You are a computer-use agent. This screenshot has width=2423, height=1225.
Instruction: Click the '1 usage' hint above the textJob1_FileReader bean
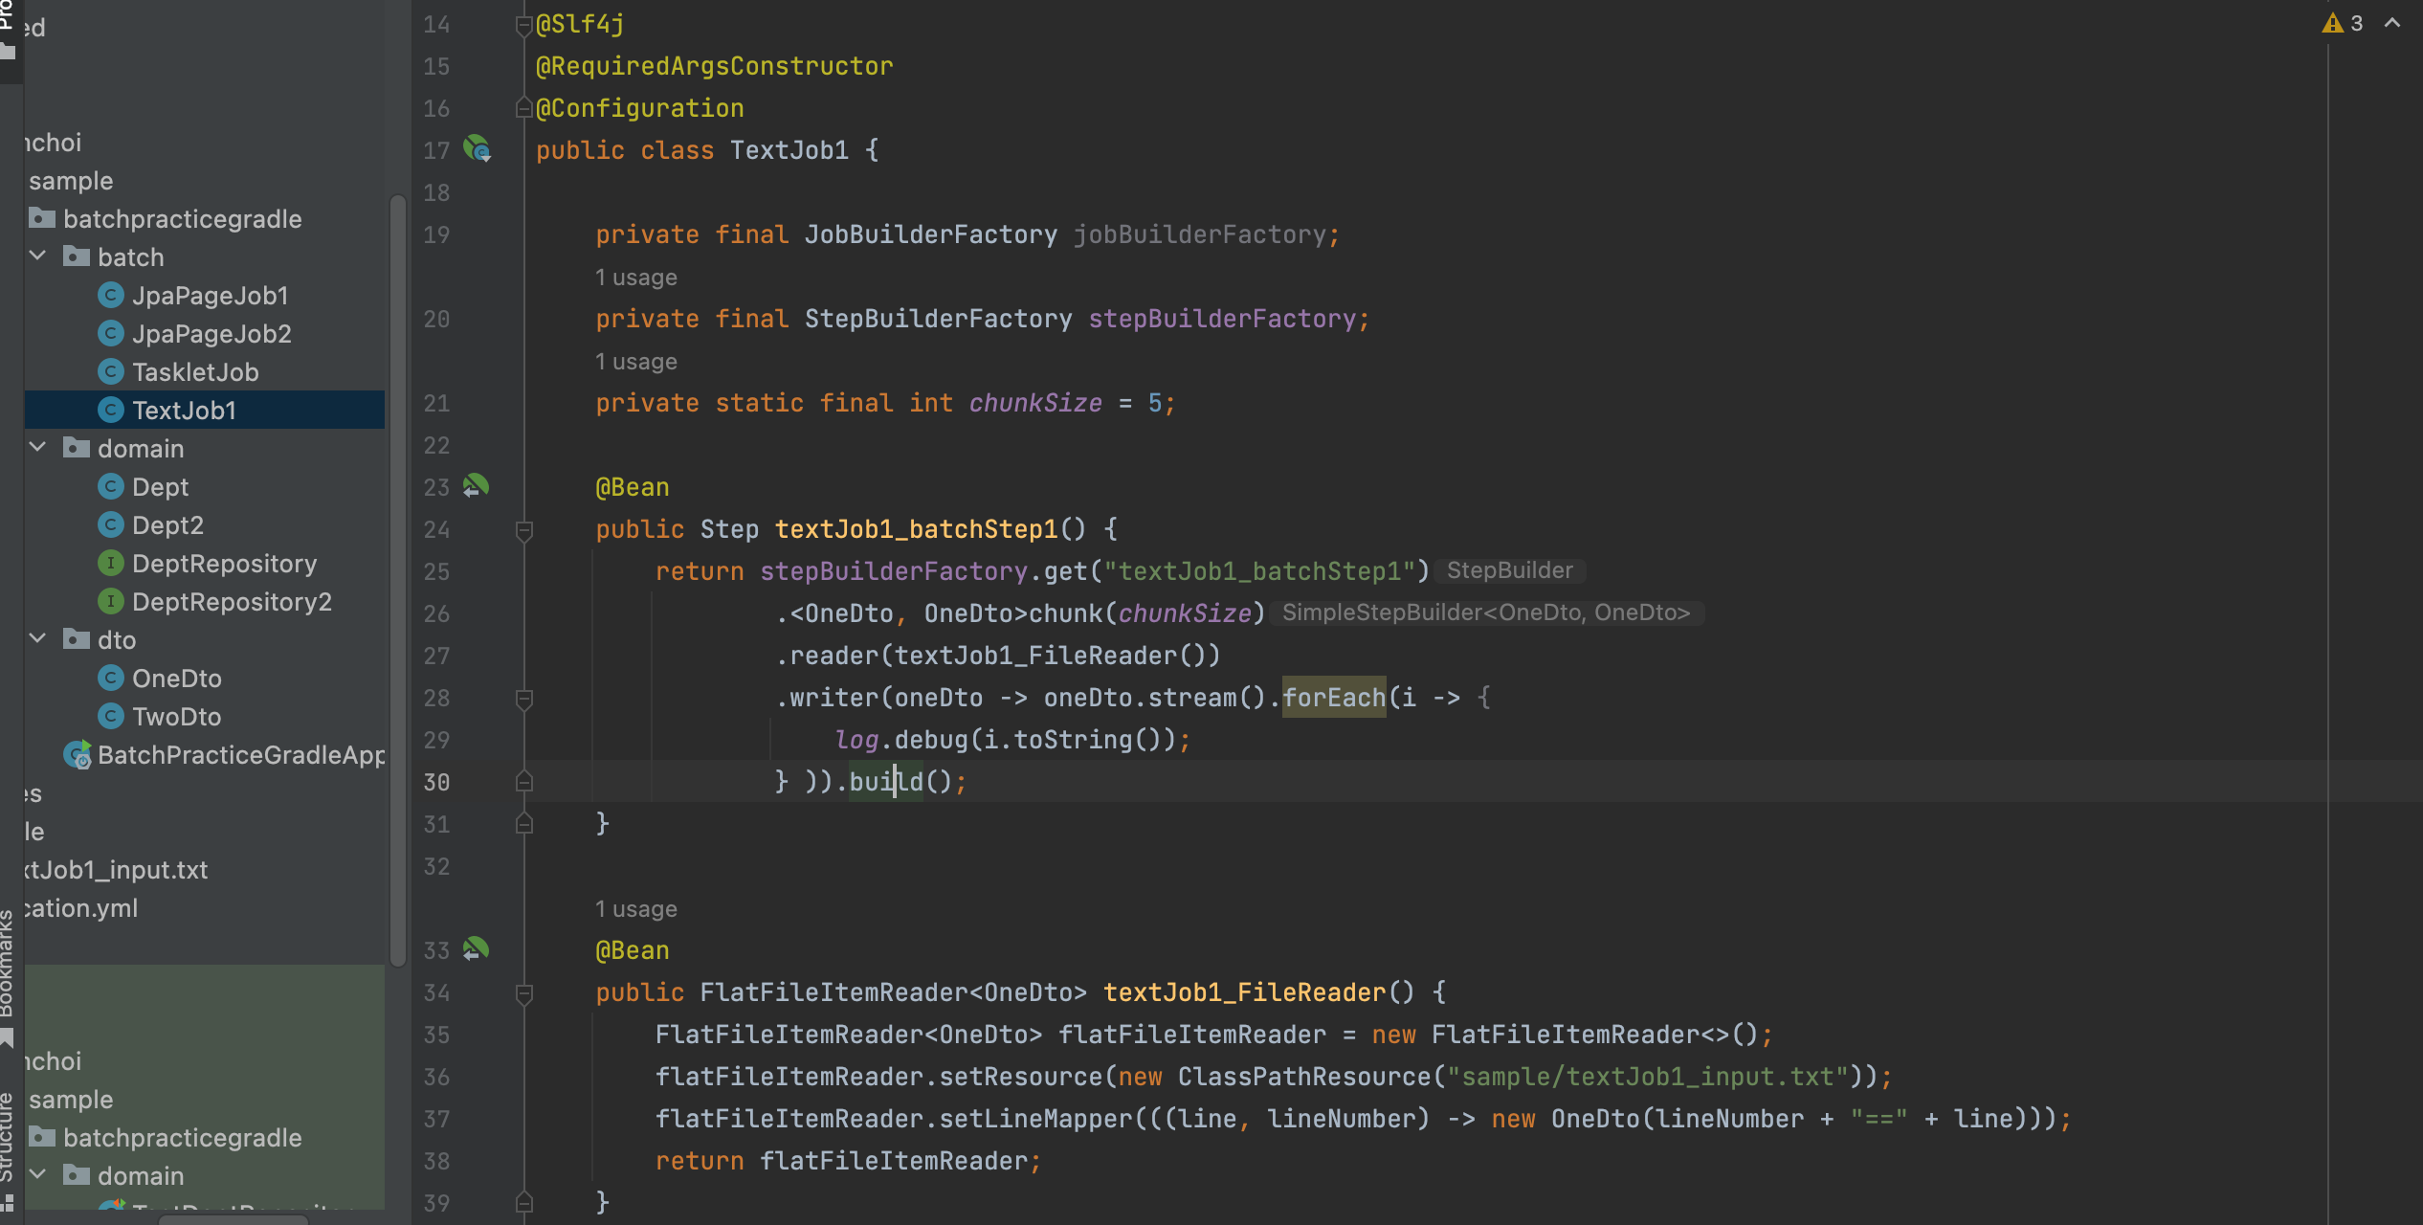point(635,909)
